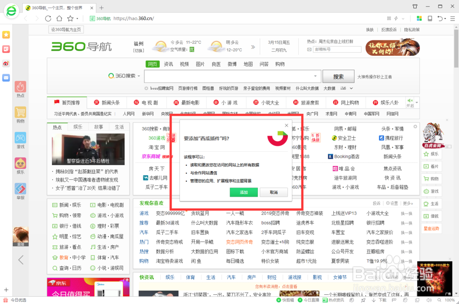Open the 反馈投诉 link
Screen dimensions: 459x304
tap(389, 29)
